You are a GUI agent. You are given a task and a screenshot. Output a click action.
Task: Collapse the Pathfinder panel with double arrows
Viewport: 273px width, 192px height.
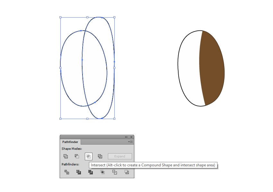tap(126, 137)
